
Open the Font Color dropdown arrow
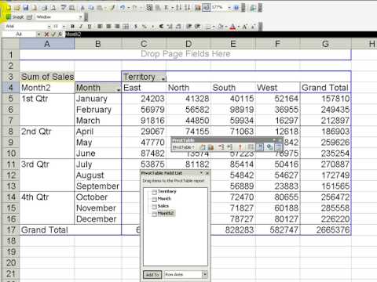click(x=238, y=27)
